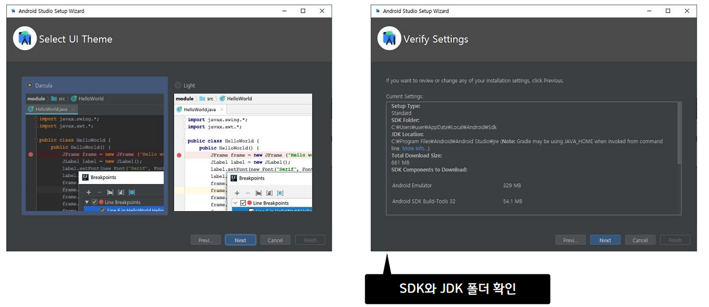
Task: Click Finish in Select UI Theme window
Action: pos(310,240)
